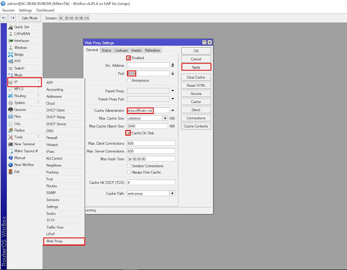Collapse the Cache Administrator arrow
Screen dimensions: 347x270
point(172,110)
